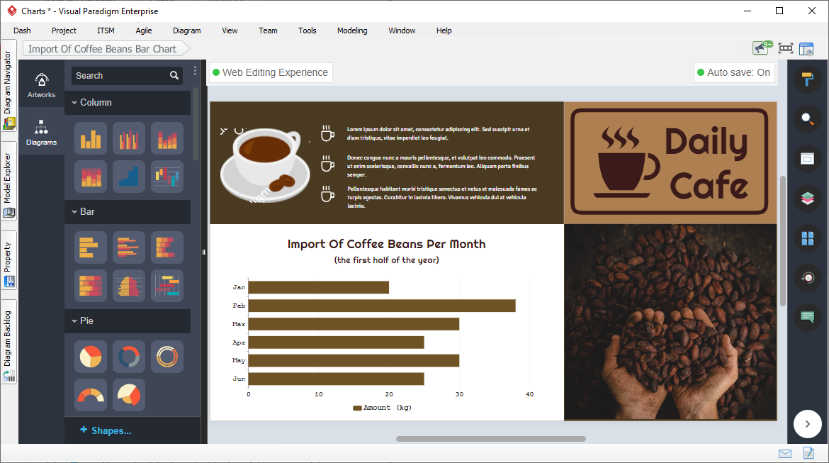Click the fit-width toolbar icon
The height and width of the screenshot is (463, 829).
click(786, 49)
